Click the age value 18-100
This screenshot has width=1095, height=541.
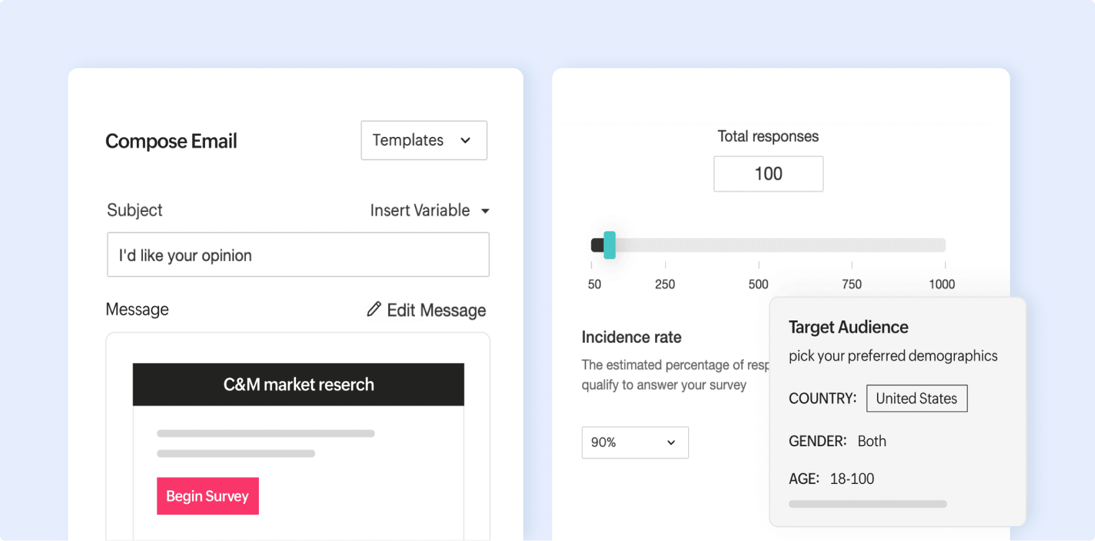click(852, 479)
